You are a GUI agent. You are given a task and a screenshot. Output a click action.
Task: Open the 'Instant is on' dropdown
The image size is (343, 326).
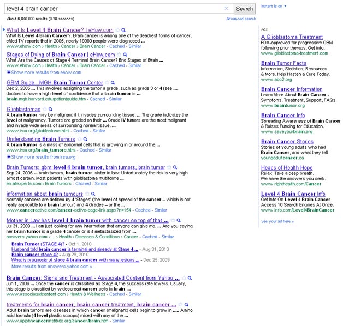pos(273,5)
